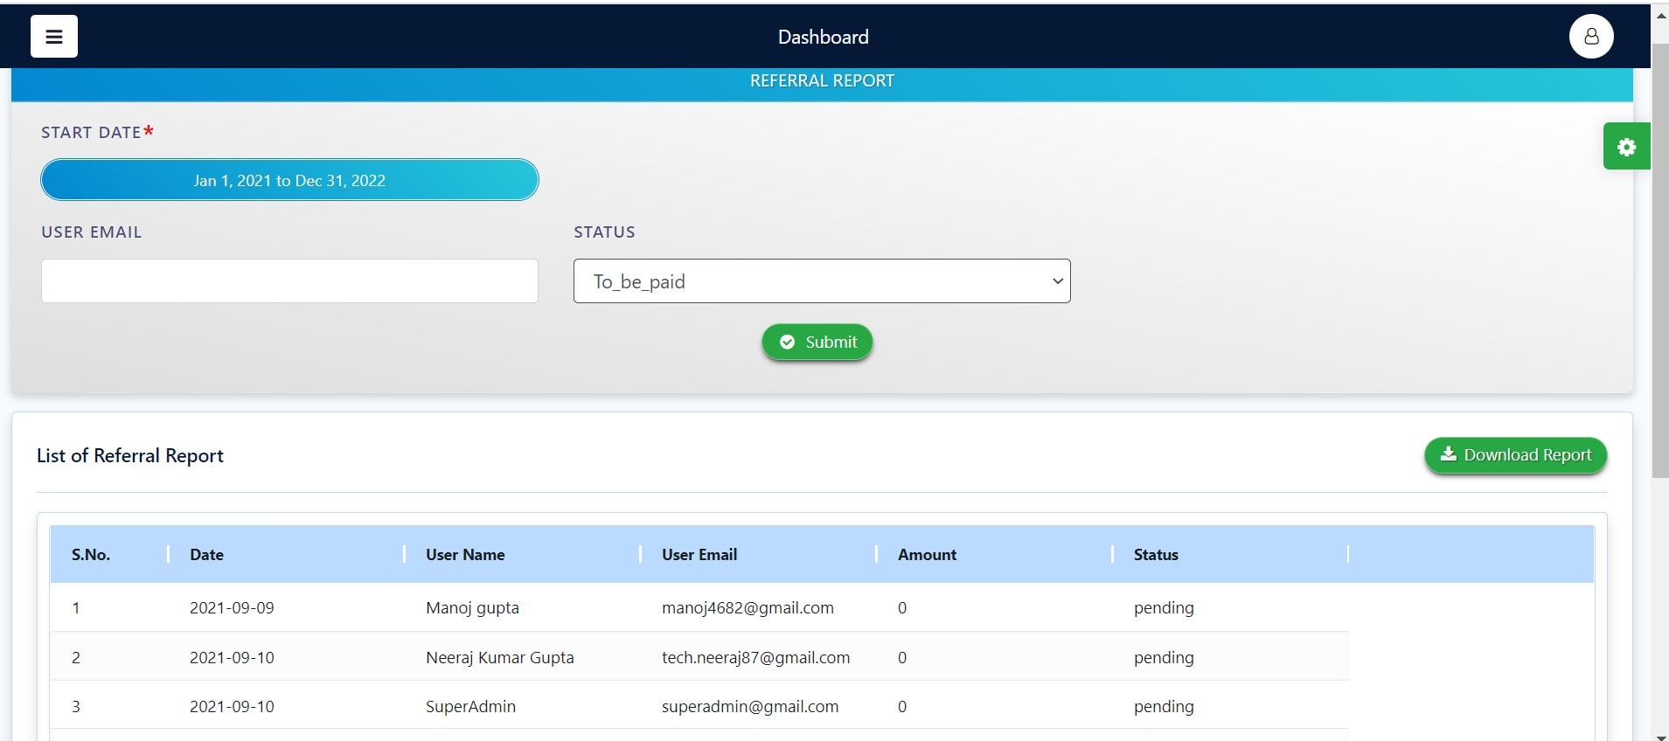Image resolution: width=1669 pixels, height=741 pixels.
Task: Select email tech.neeraj87@gmail.com
Action: point(755,657)
